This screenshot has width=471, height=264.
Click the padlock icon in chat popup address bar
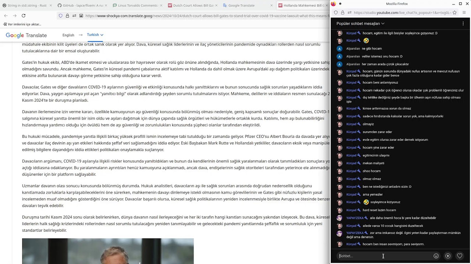pos(343,12)
